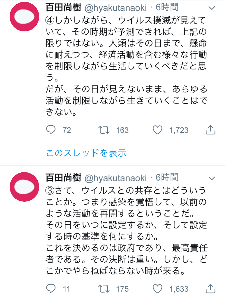226x301 pixels.
Task: Open 百田尚樹 profile name on the ③ tweet
Action: pyautogui.click(x=63, y=178)
